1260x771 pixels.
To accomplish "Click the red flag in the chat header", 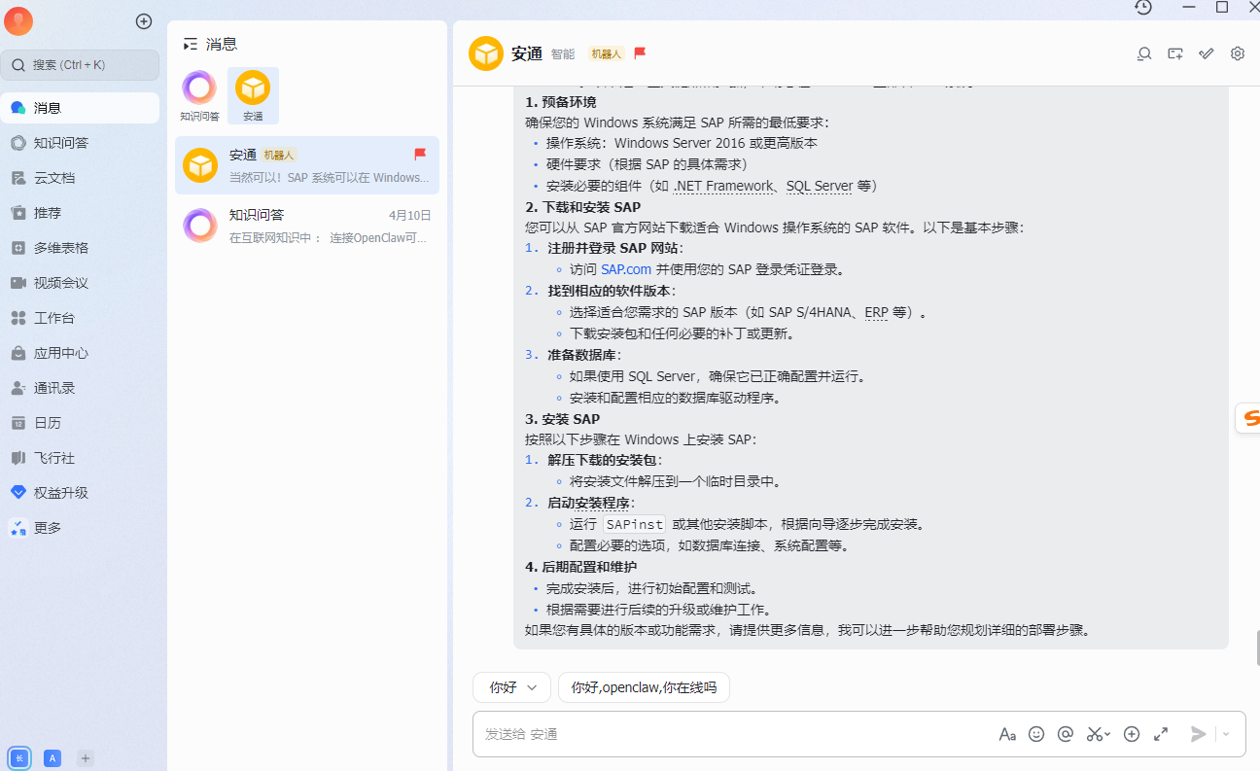I will (640, 53).
